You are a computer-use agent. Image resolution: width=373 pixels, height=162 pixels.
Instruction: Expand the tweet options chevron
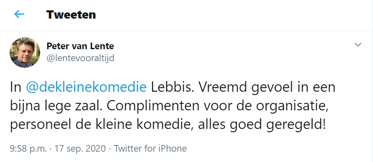pos(358,45)
